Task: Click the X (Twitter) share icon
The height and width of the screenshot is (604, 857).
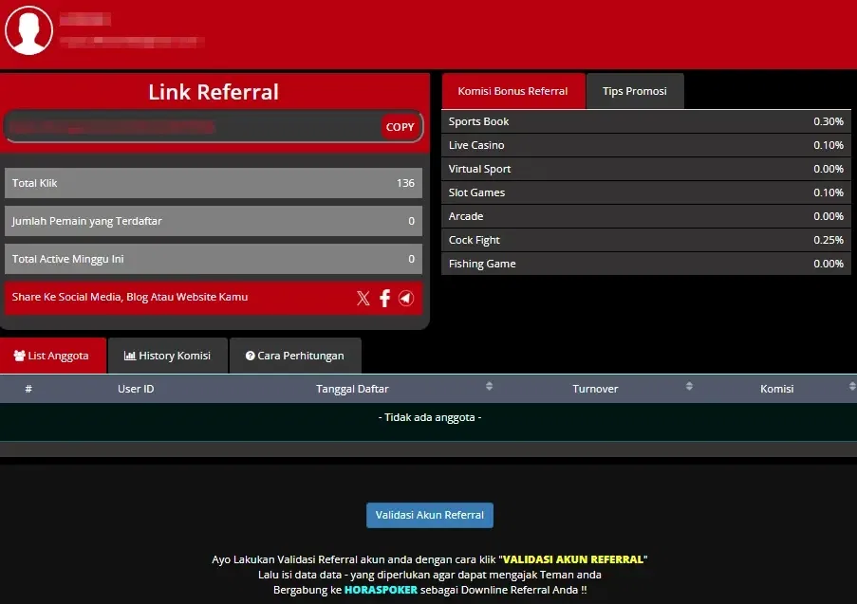Action: tap(363, 298)
